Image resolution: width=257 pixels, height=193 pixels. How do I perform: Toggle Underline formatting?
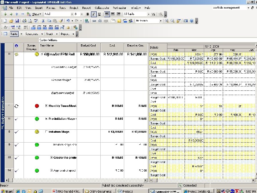click(x=99, y=14)
